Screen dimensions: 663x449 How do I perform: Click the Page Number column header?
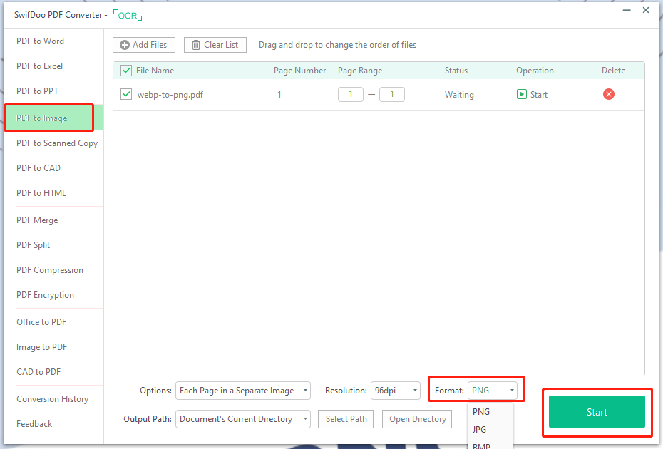(300, 71)
